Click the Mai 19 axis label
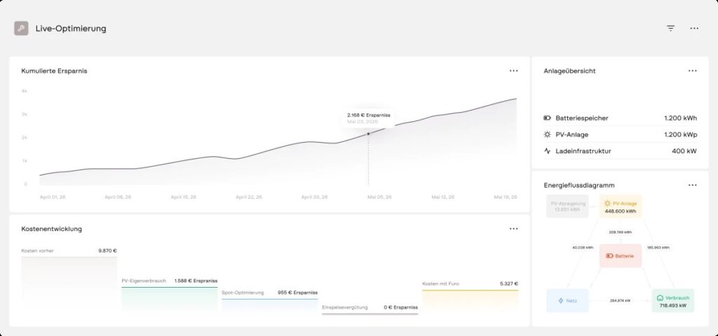This screenshot has width=718, height=336. (506, 197)
